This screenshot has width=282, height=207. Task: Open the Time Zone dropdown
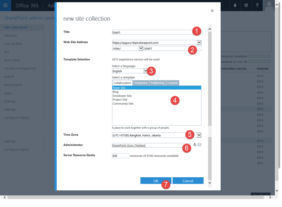(x=199, y=135)
